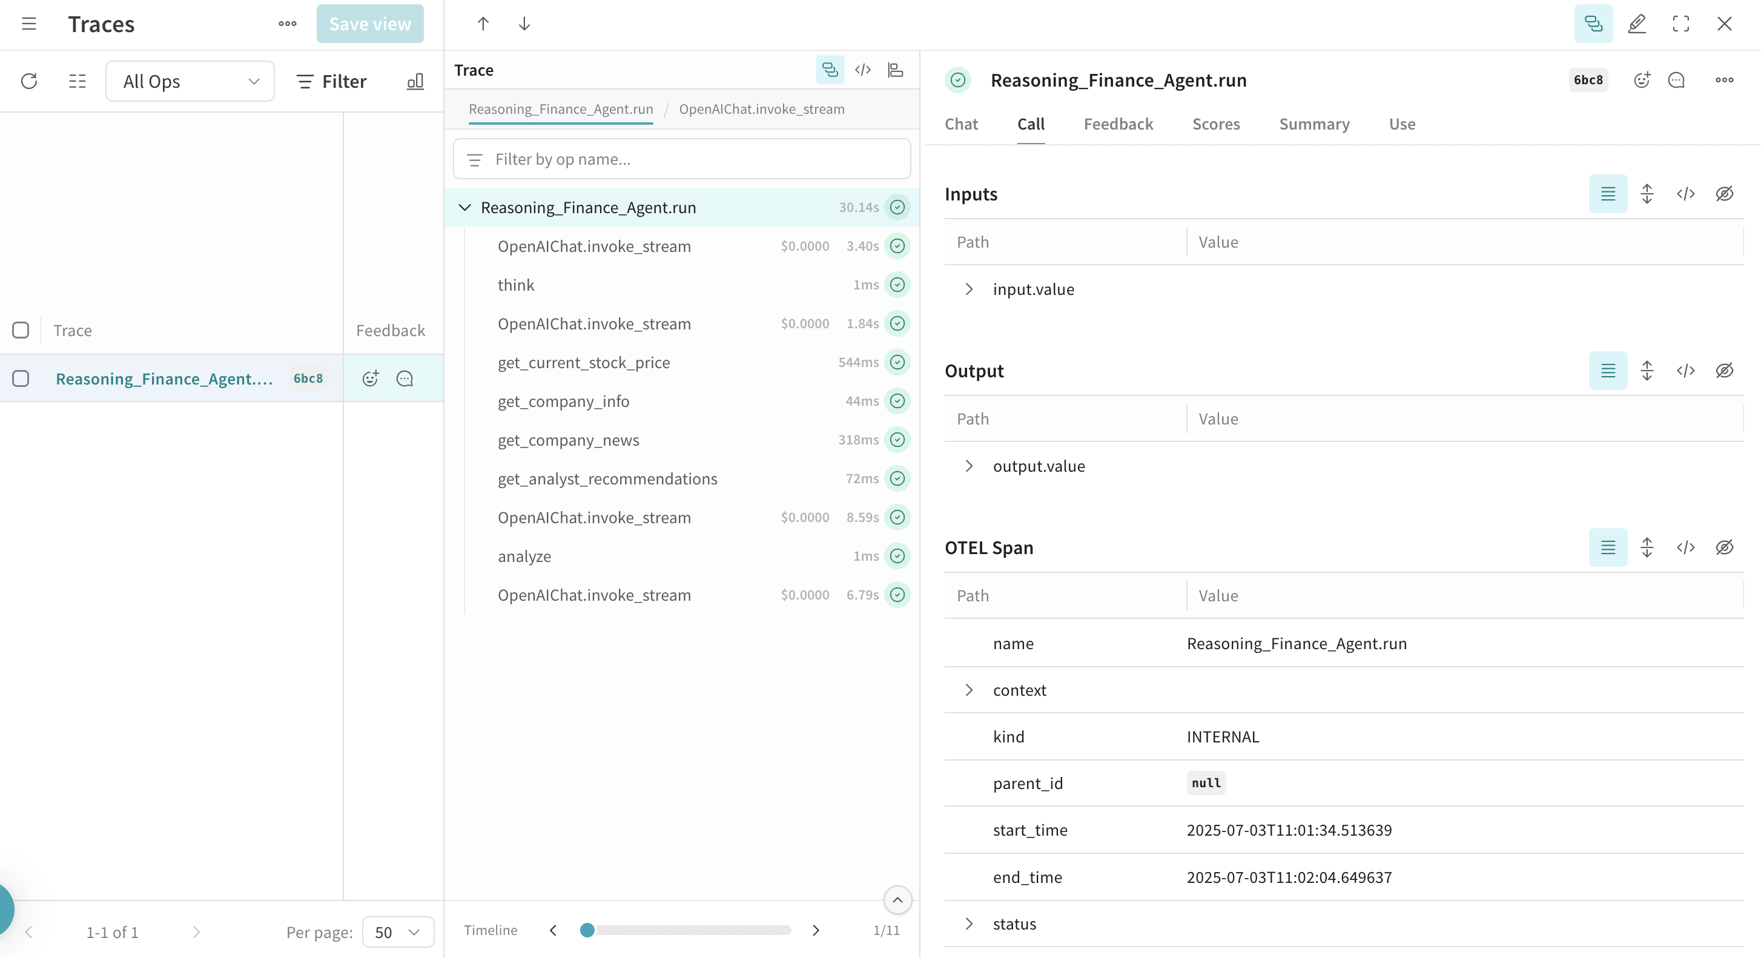This screenshot has height=958, width=1761.
Task: Switch to the Call tab
Action: (x=1031, y=124)
